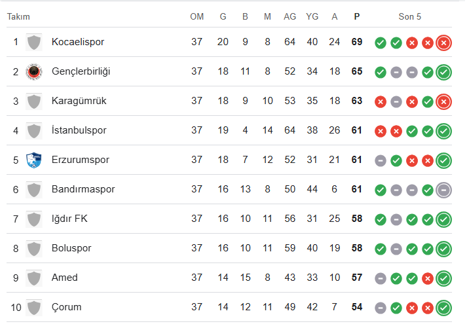Click the Gençlerbirliği club crest

tap(34, 72)
